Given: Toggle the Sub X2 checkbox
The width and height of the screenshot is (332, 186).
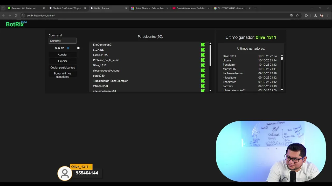Looking at the screenshot, I should click(78, 48).
